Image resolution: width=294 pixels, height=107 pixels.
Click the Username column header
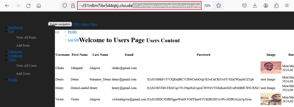[x=63, y=55]
